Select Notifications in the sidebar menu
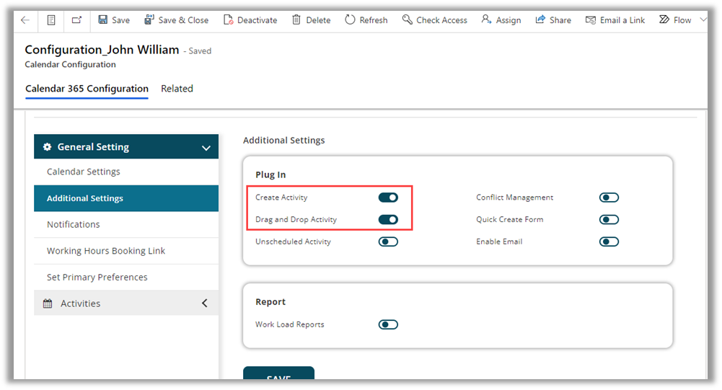722x390 pixels. pyautogui.click(x=74, y=224)
